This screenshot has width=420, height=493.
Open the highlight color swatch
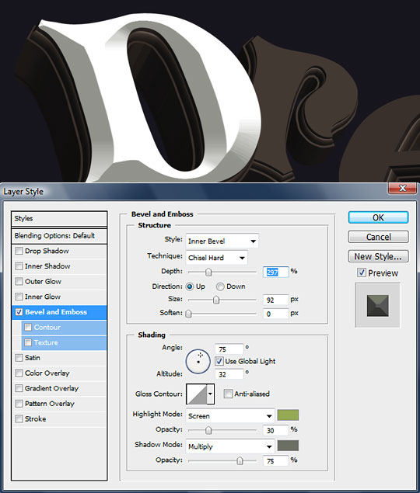point(288,415)
